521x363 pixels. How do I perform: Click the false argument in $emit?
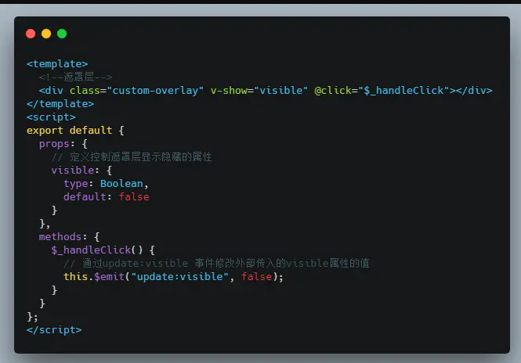click(x=256, y=276)
